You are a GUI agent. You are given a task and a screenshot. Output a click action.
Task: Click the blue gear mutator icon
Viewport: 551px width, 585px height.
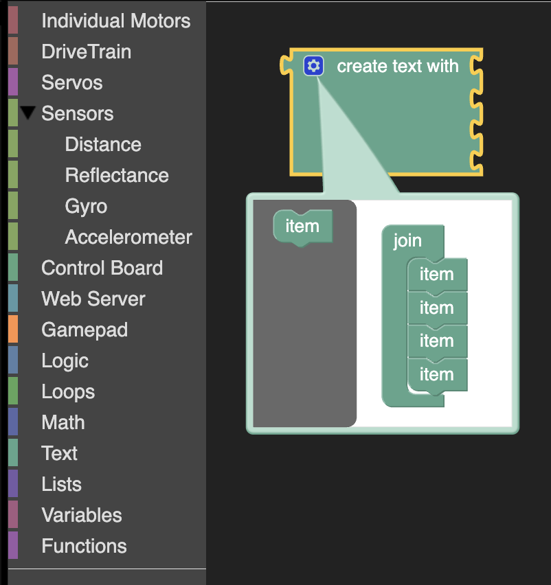[313, 66]
